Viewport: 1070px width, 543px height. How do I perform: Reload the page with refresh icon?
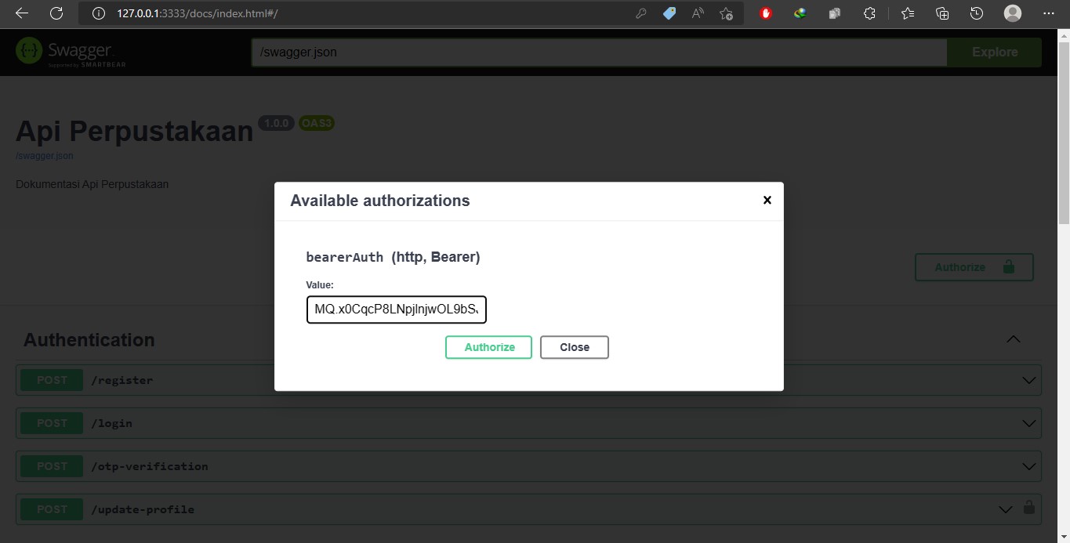[x=56, y=13]
